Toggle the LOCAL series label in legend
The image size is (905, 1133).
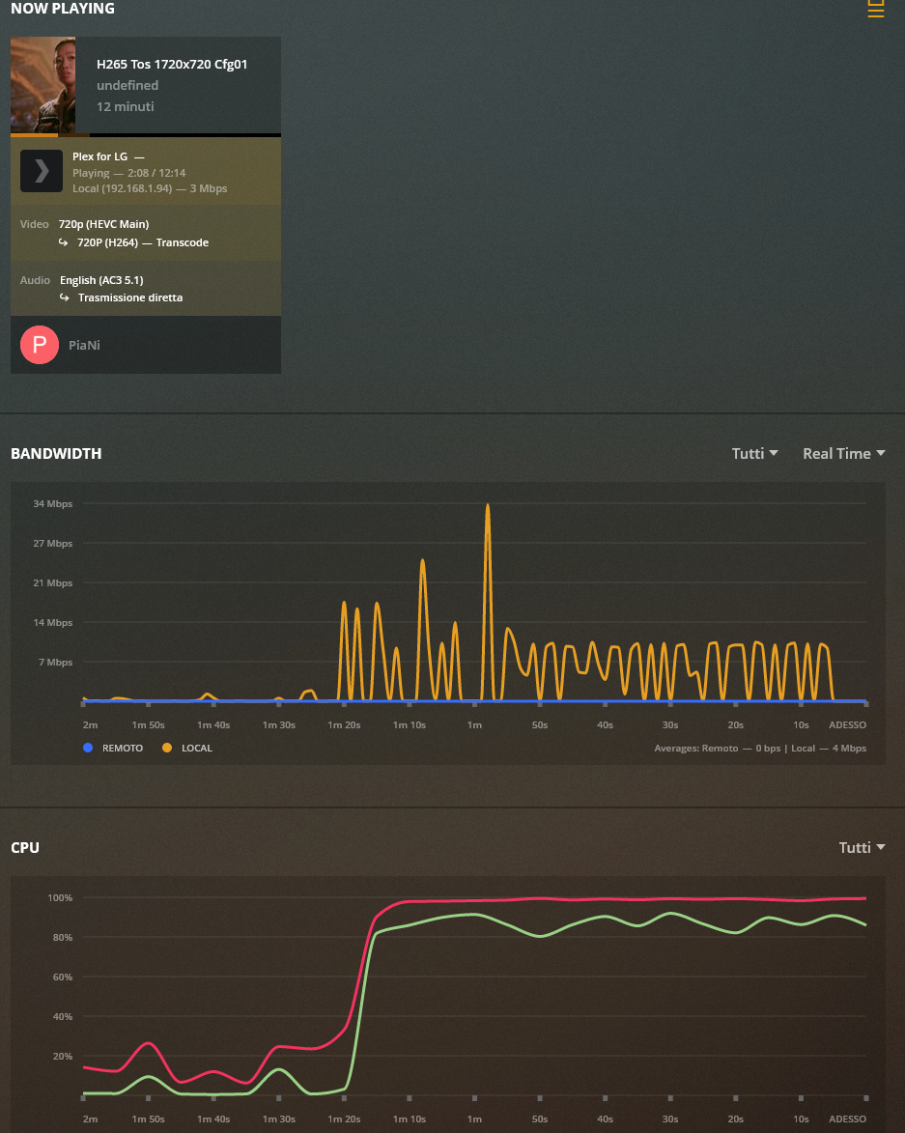click(x=196, y=749)
